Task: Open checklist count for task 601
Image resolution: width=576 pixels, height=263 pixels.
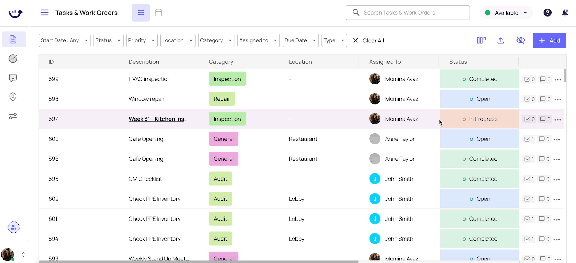Action: (x=529, y=219)
